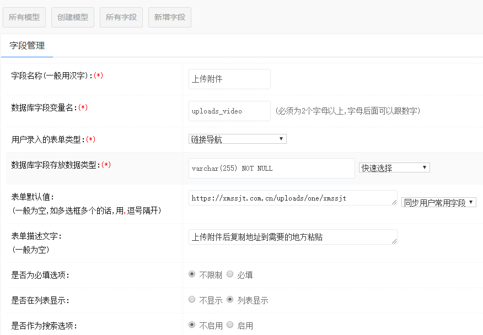Focus the 字段名称 input containing 上传附件
Image resolution: width=483 pixels, height=335 pixels.
tap(229, 79)
